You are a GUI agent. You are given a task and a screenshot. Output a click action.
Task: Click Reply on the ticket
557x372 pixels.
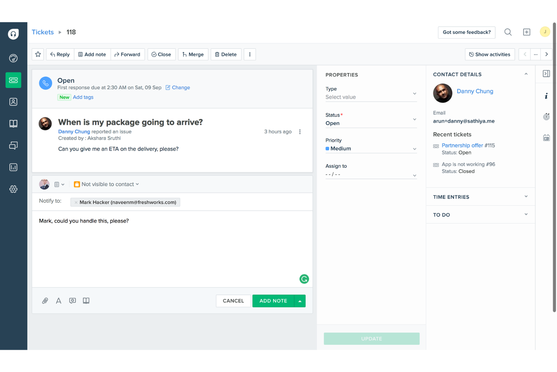click(x=59, y=54)
